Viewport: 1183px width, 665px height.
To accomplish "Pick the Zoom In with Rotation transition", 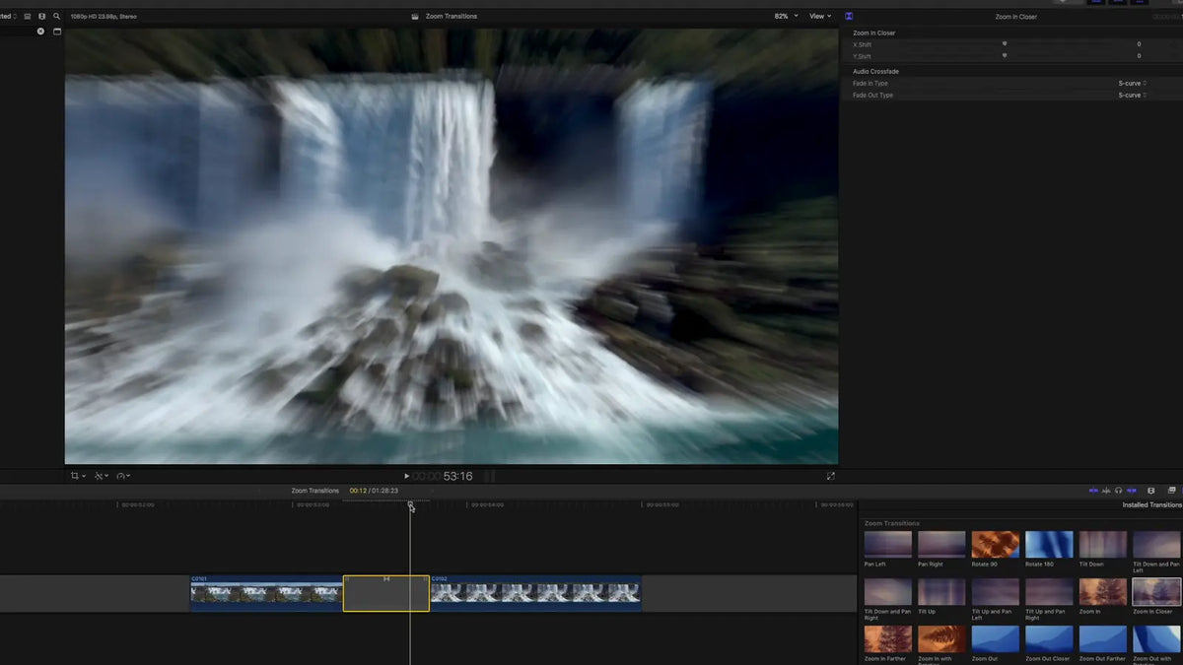I will click(941, 638).
